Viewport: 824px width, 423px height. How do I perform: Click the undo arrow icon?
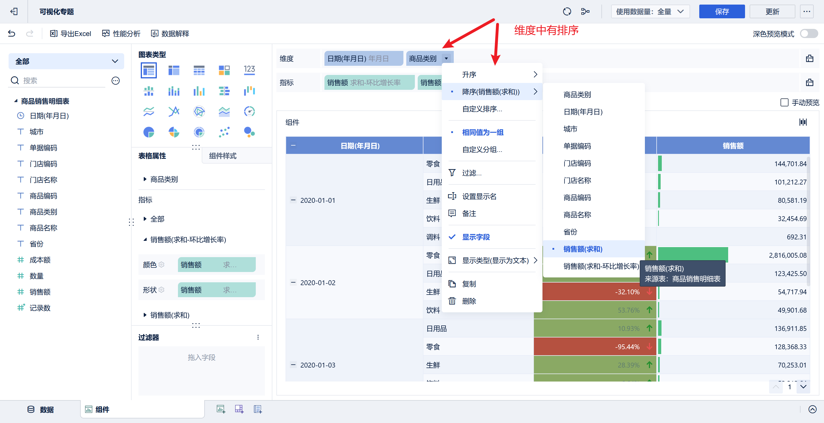[11, 33]
